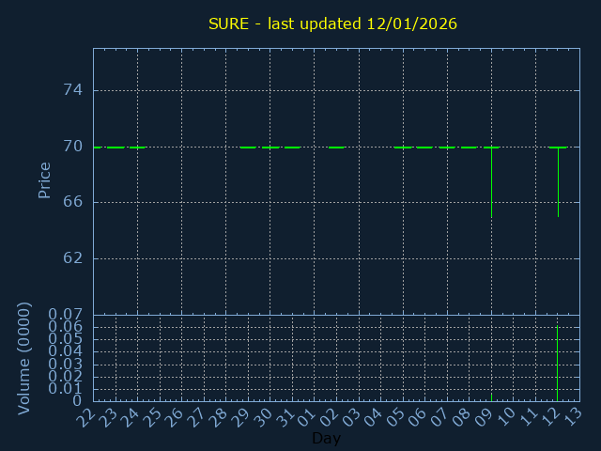The width and height of the screenshot is (601, 451).
Task: Click the gray price wick on day 09
Action: [491, 183]
